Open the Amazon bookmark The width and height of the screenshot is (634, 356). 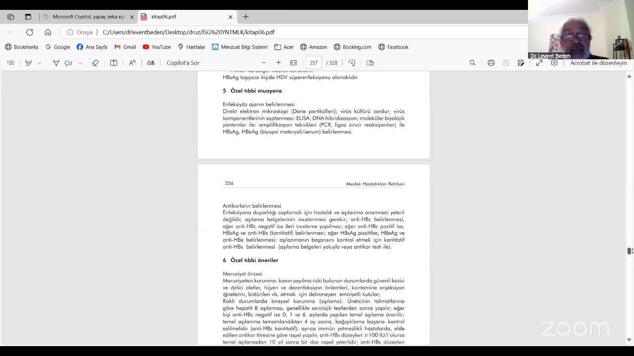tap(313, 47)
